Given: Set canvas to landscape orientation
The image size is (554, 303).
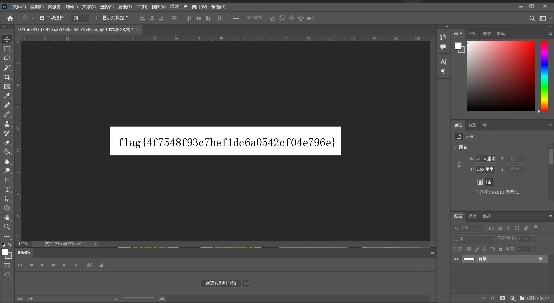Looking at the screenshot, I should (x=489, y=182).
